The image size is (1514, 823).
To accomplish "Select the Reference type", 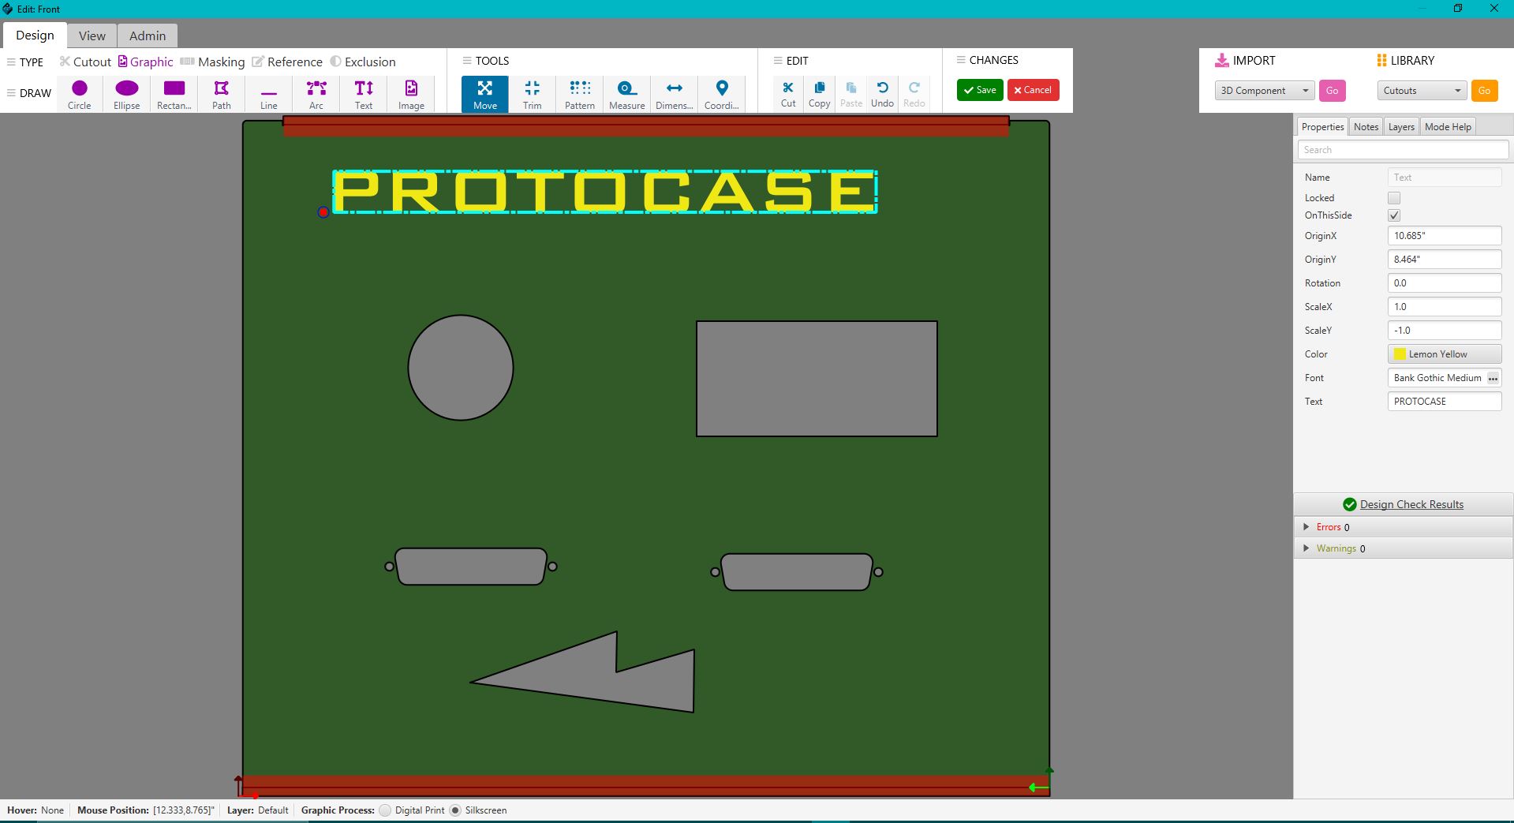I will coord(287,62).
